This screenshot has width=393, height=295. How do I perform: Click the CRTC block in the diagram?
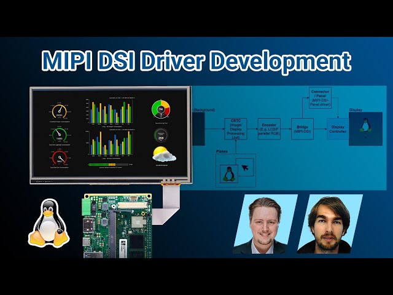point(236,129)
